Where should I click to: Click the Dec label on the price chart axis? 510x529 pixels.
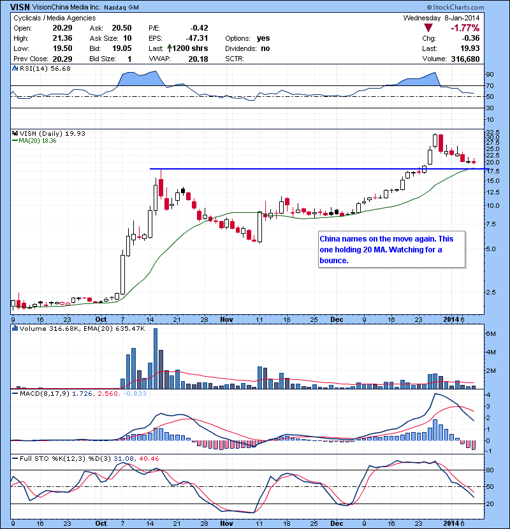pos(337,319)
